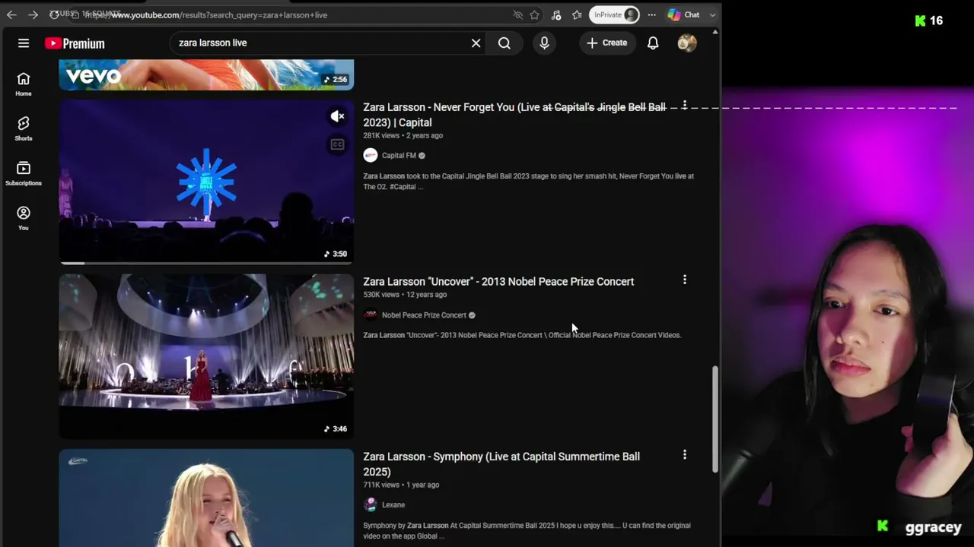The height and width of the screenshot is (547, 974).
Task: Click the music note toolbar icon
Action: [556, 15]
